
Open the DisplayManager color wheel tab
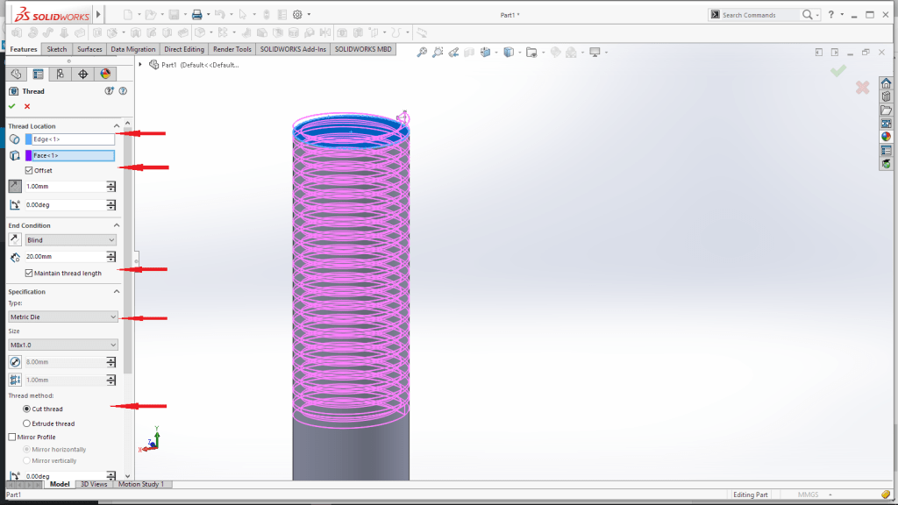click(105, 74)
